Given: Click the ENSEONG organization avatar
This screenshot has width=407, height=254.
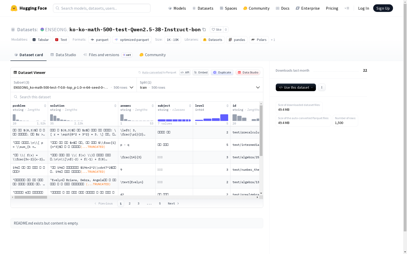Looking at the screenshot, I should pos(42,29).
